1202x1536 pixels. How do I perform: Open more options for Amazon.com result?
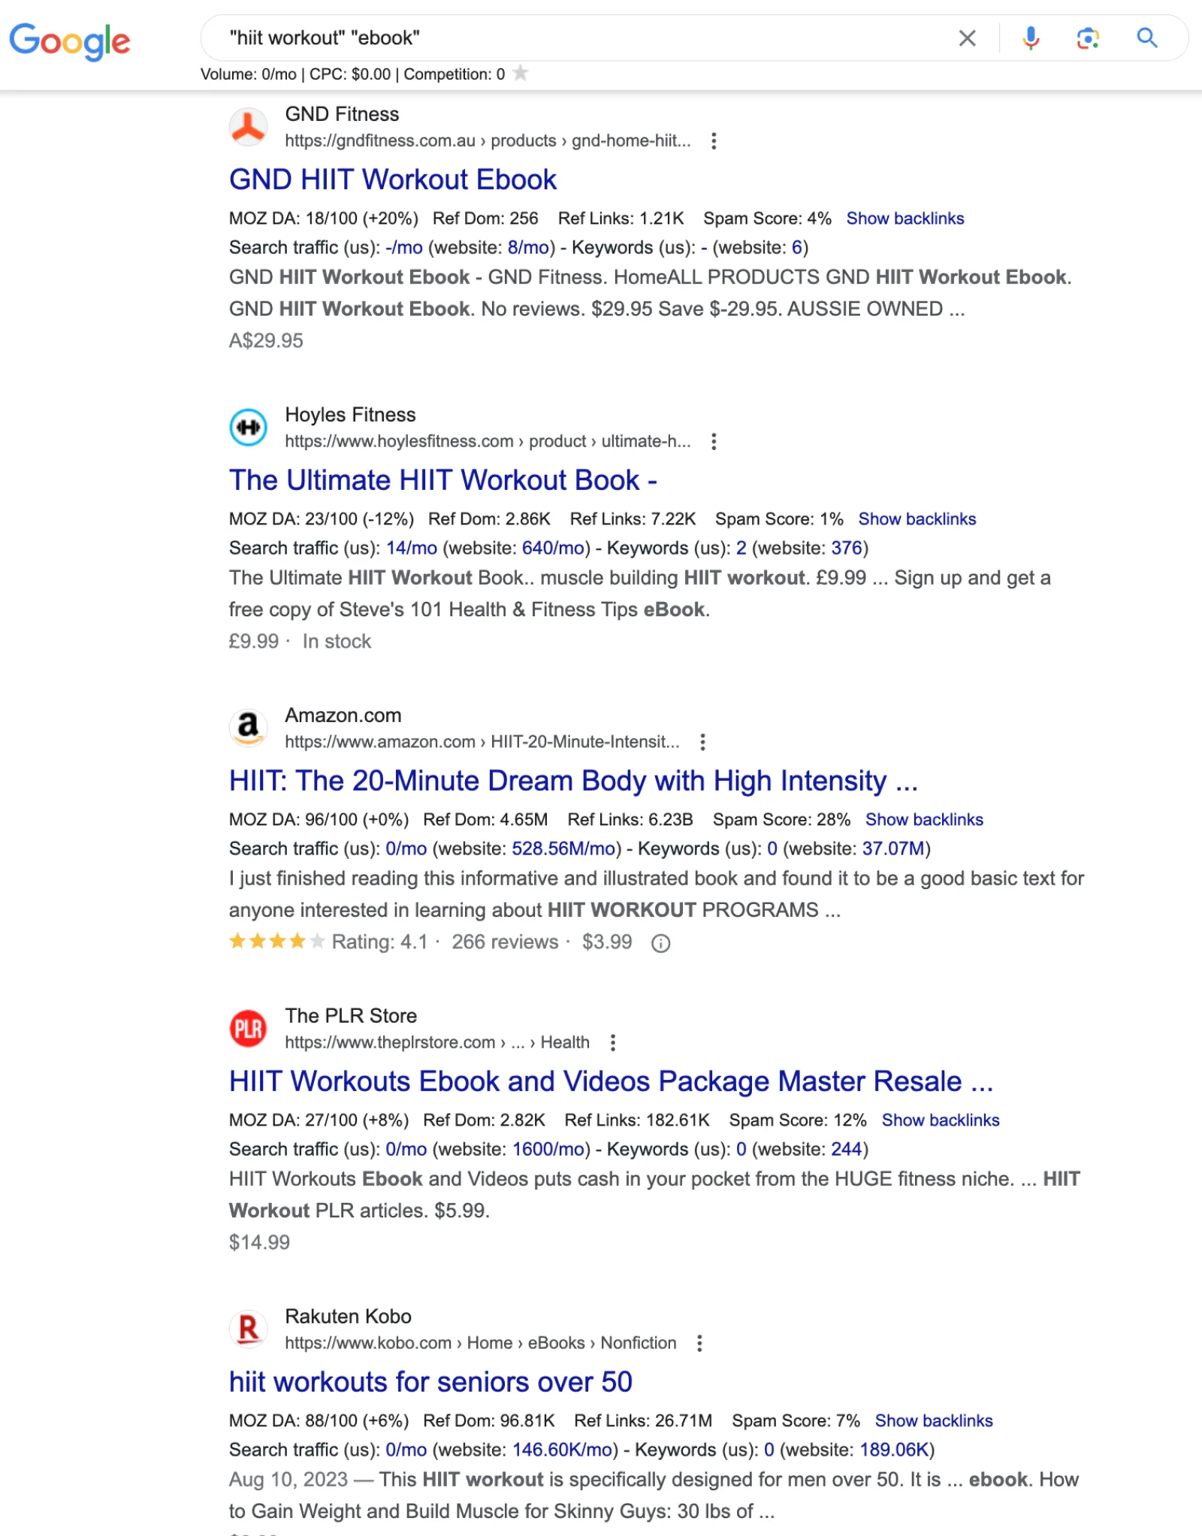point(702,742)
